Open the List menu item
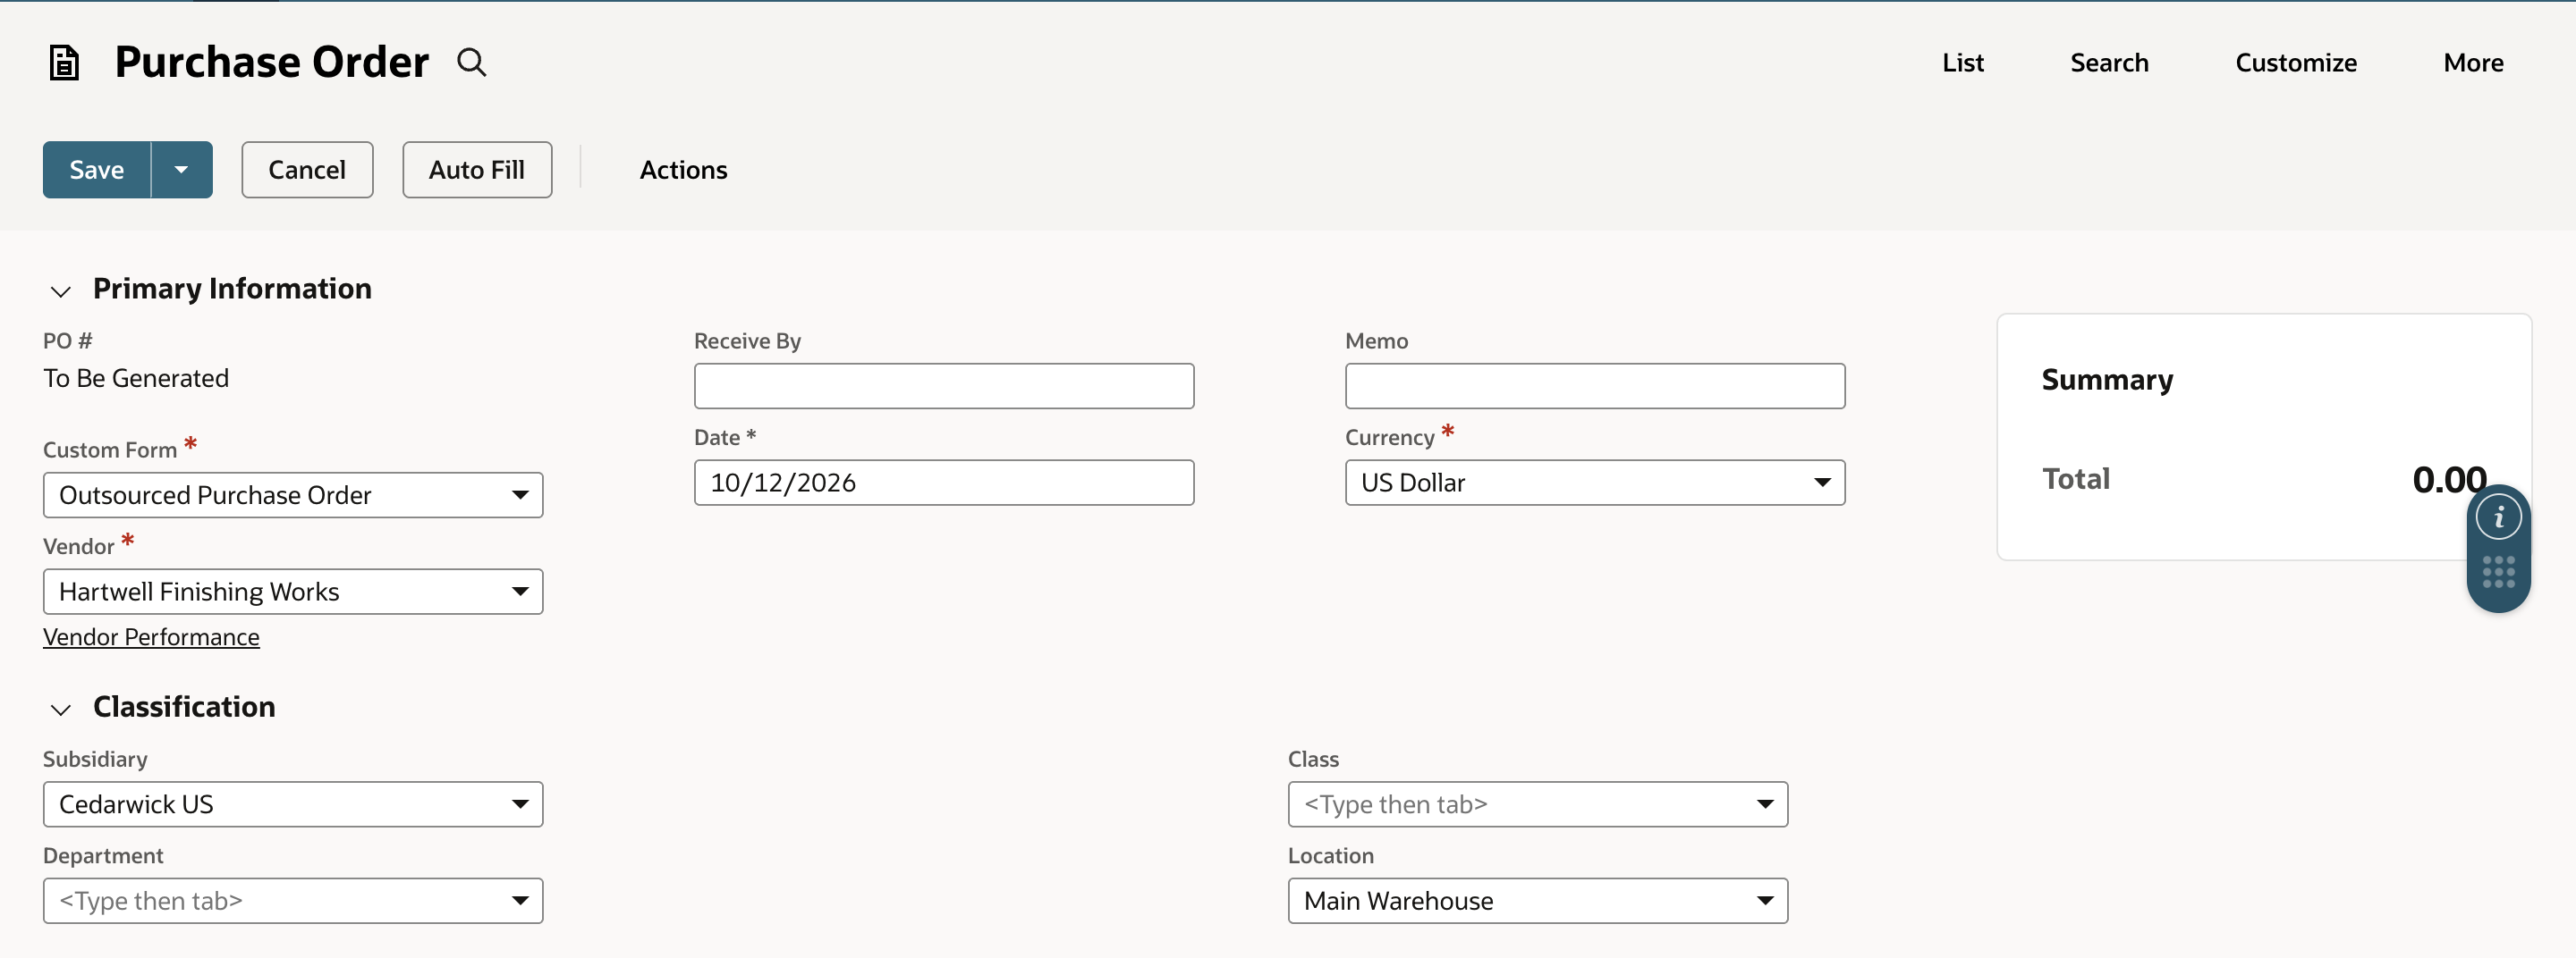The width and height of the screenshot is (2576, 958). [x=1963, y=63]
